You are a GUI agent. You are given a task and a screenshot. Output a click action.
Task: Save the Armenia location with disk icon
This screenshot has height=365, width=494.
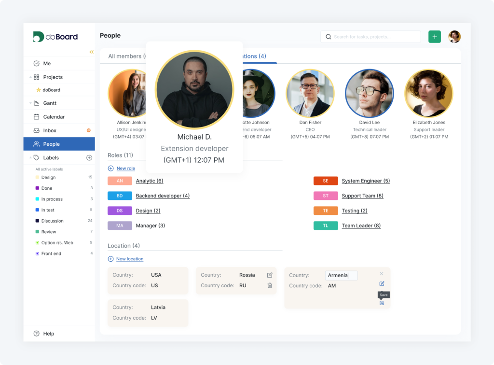click(382, 303)
